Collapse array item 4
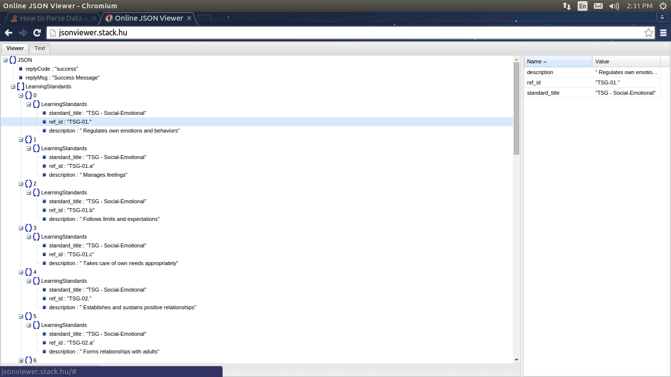Screen dimensions: 671x377 pos(21,272)
